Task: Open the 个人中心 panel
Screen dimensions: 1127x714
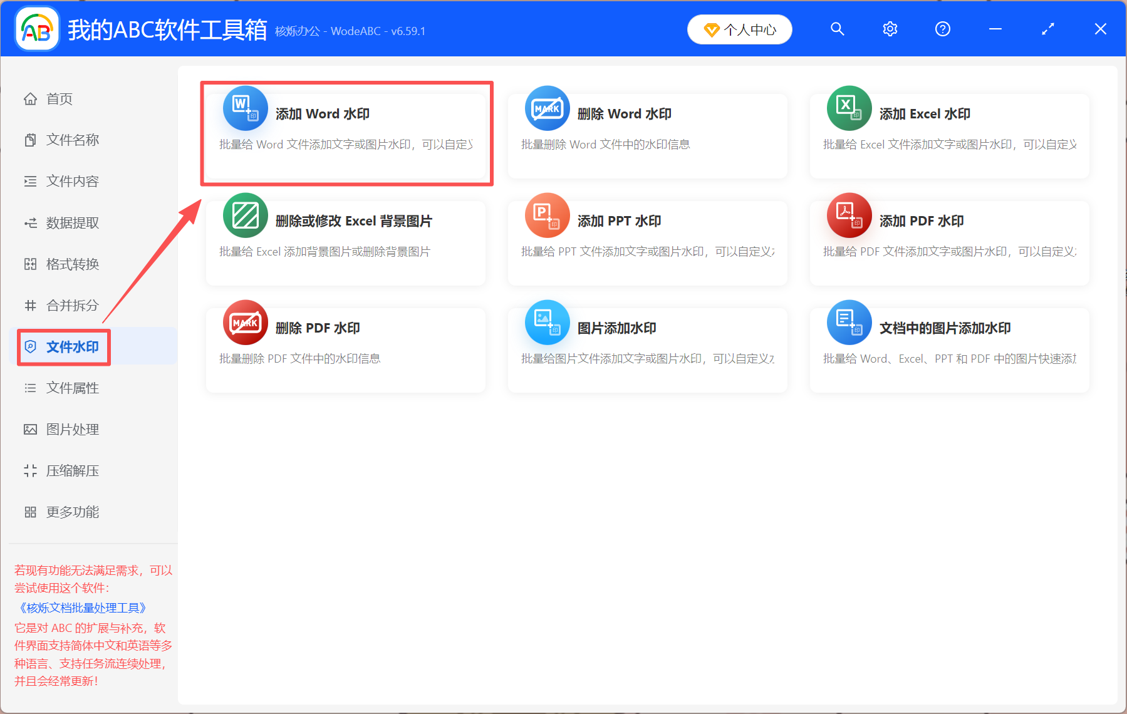Action: (x=740, y=29)
